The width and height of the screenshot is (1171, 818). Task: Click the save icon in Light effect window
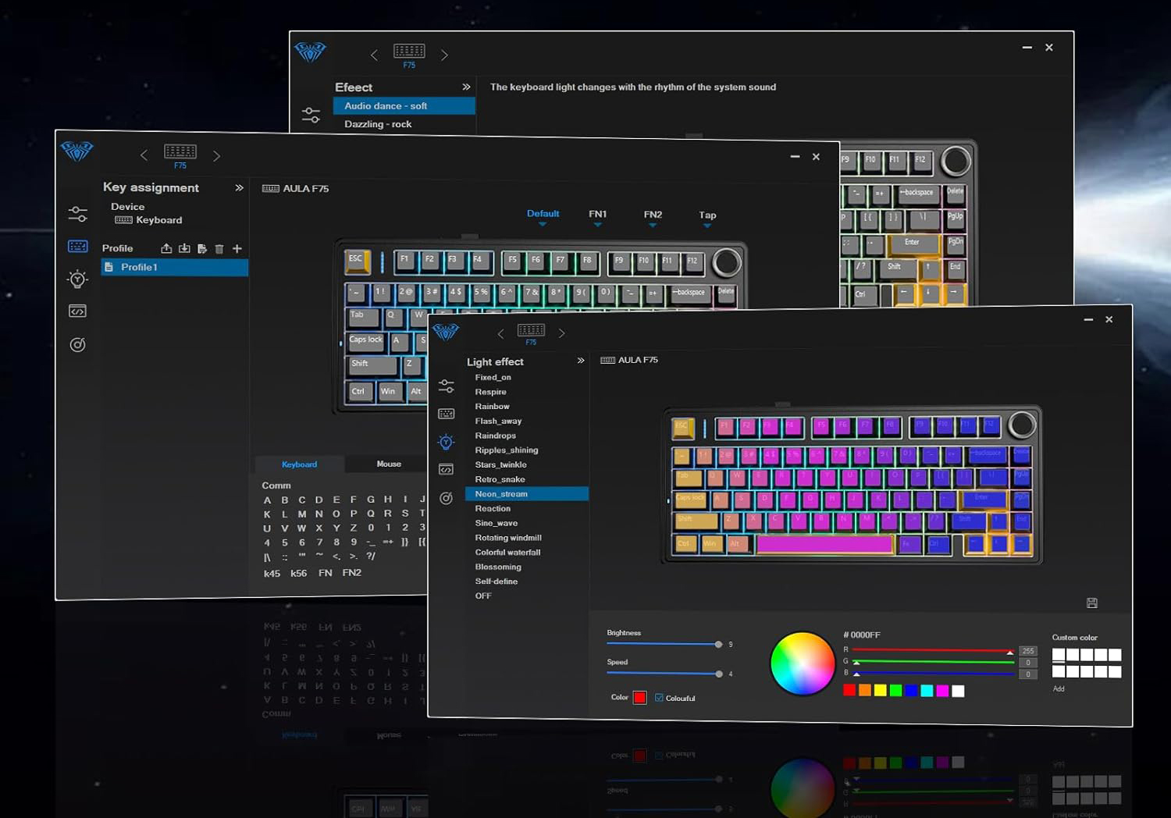pyautogui.click(x=1092, y=603)
